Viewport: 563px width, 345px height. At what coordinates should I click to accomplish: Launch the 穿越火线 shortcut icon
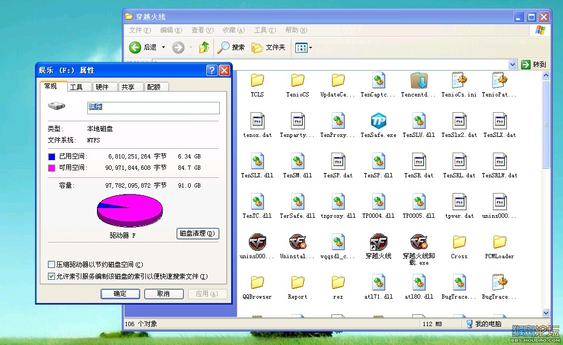[378, 242]
